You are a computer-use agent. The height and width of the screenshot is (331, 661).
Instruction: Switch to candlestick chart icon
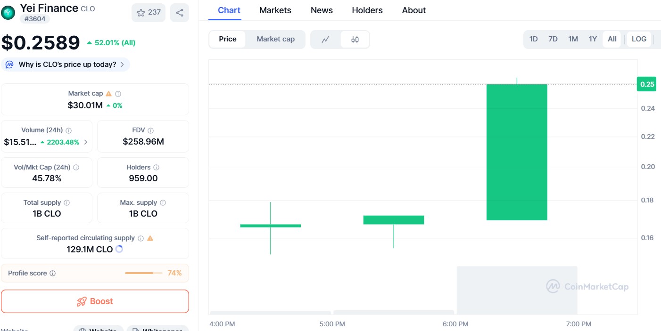(x=355, y=40)
